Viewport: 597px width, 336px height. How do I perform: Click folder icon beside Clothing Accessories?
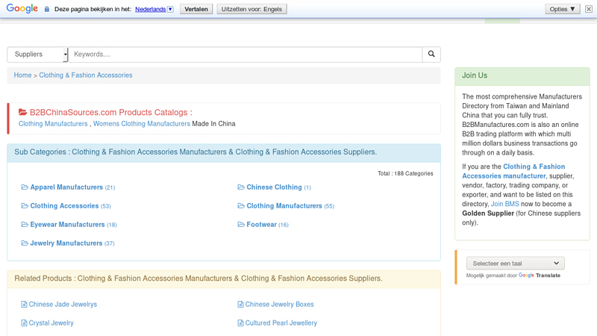(x=25, y=206)
